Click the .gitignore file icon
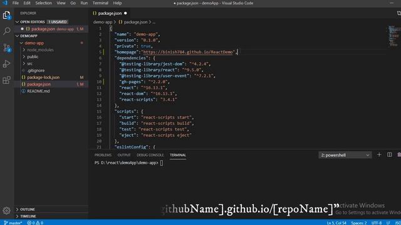 coord(23,71)
